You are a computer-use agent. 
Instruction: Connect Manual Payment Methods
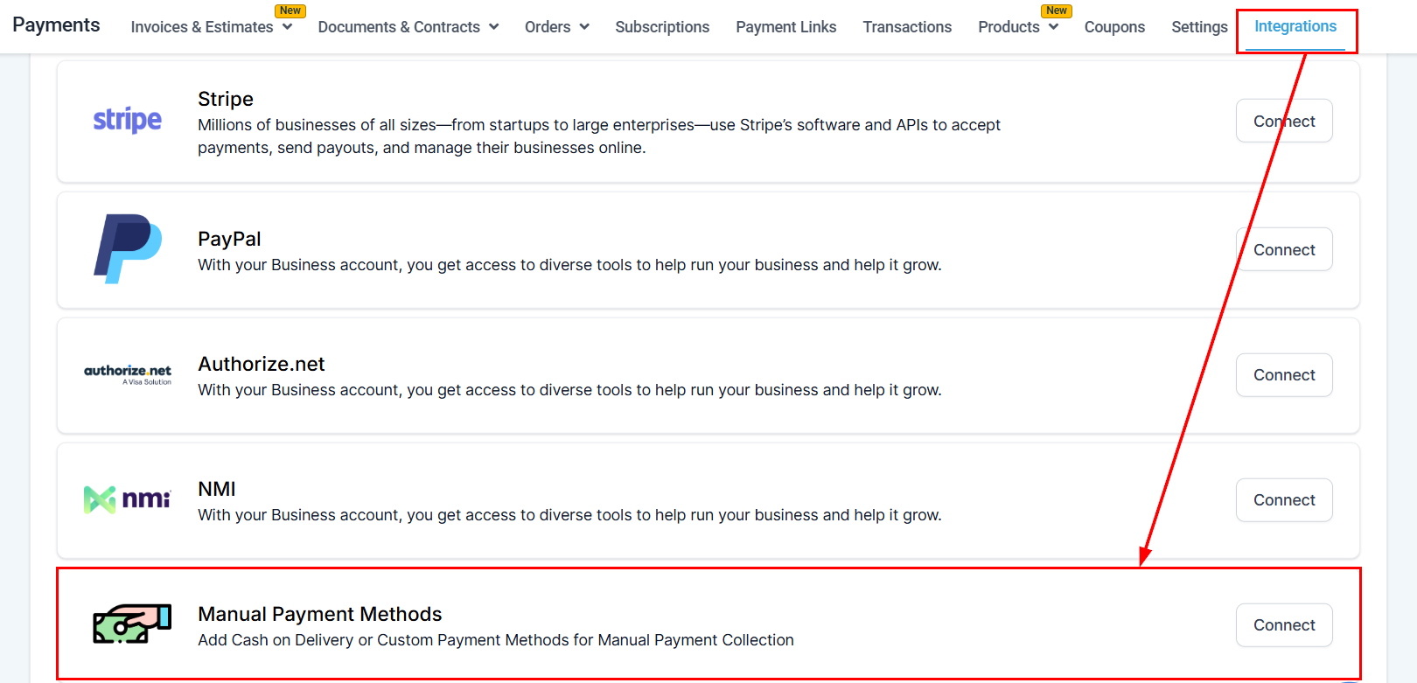[1283, 625]
